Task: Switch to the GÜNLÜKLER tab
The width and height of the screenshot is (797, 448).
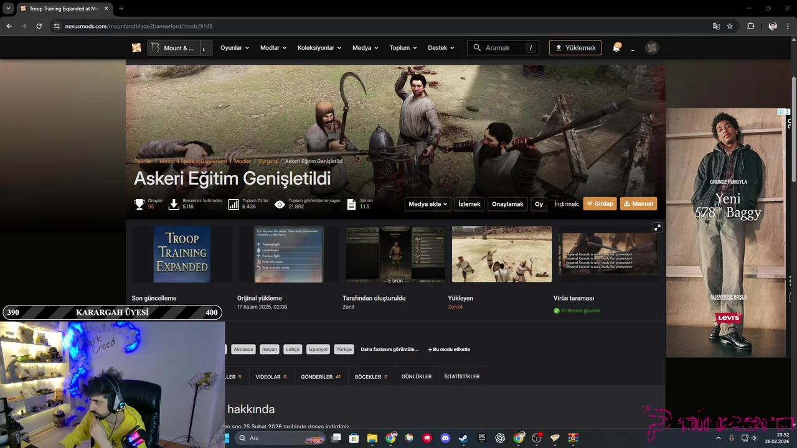Action: pos(417,376)
